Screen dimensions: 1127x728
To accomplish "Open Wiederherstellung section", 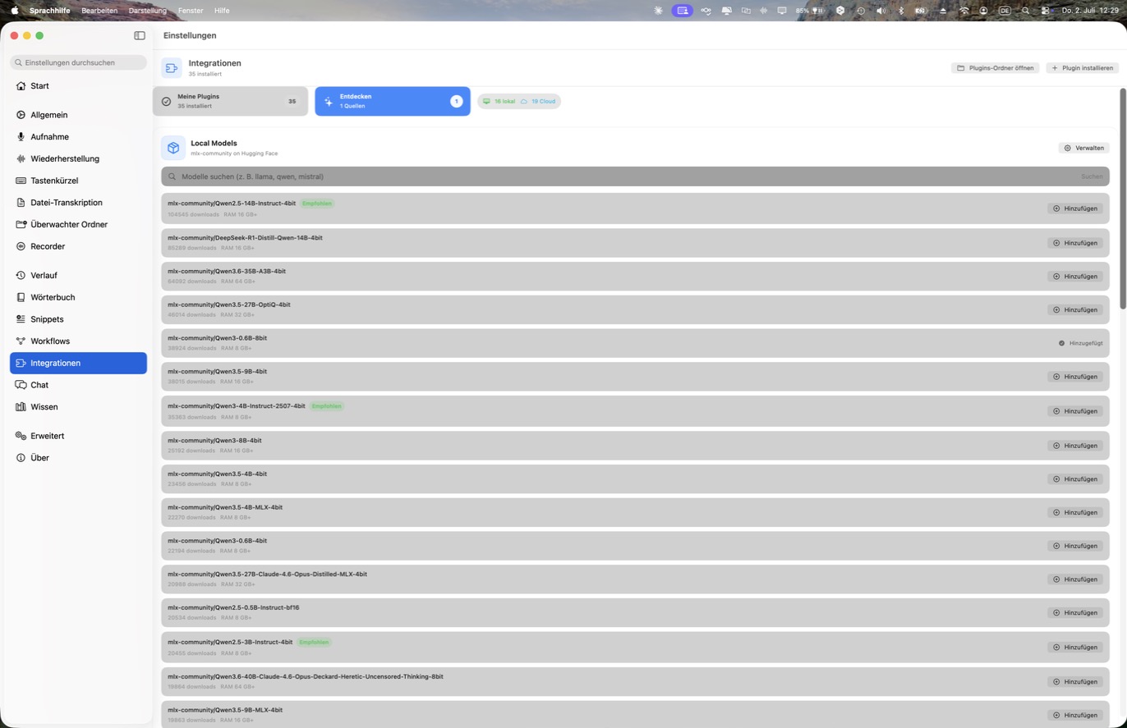I will (78, 158).
